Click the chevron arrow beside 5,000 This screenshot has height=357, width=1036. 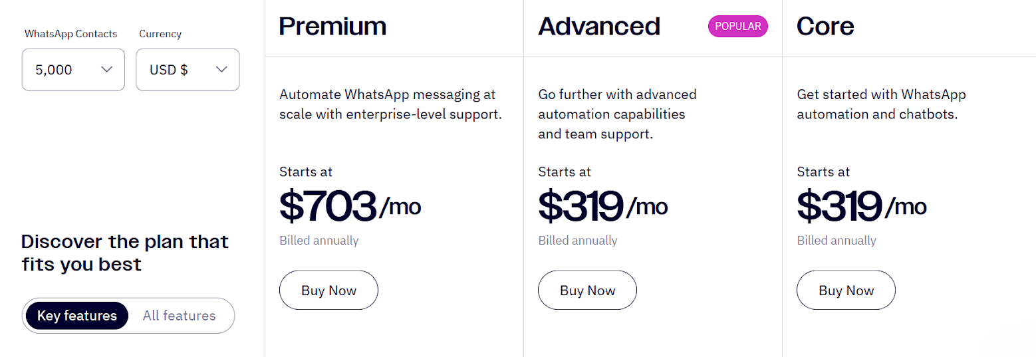(106, 70)
